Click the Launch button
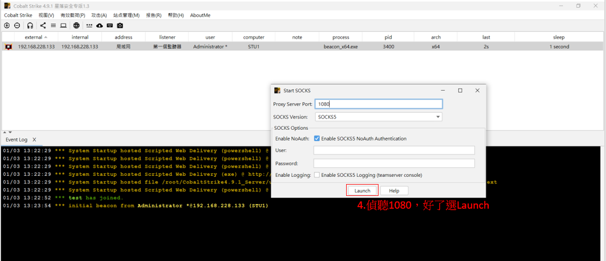 point(363,191)
